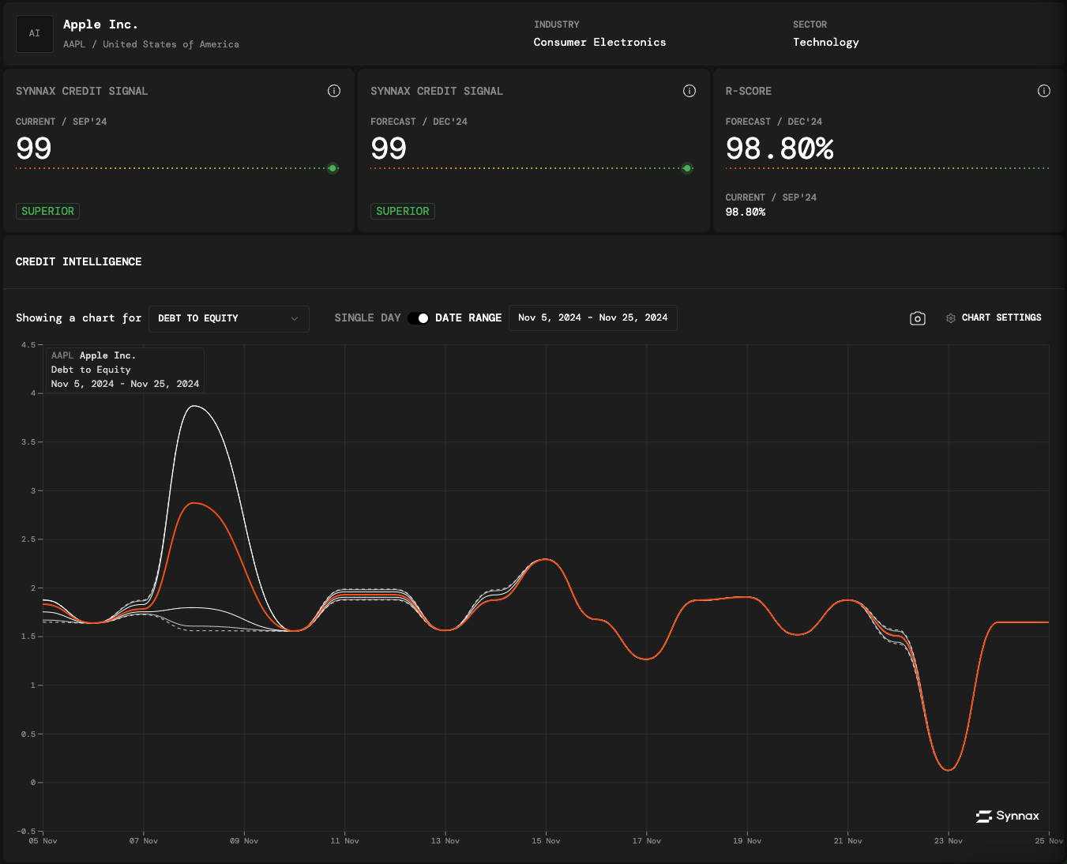1067x864 pixels.
Task: Open info icon on forecast Synnax Credit Signal
Action: coord(689,91)
